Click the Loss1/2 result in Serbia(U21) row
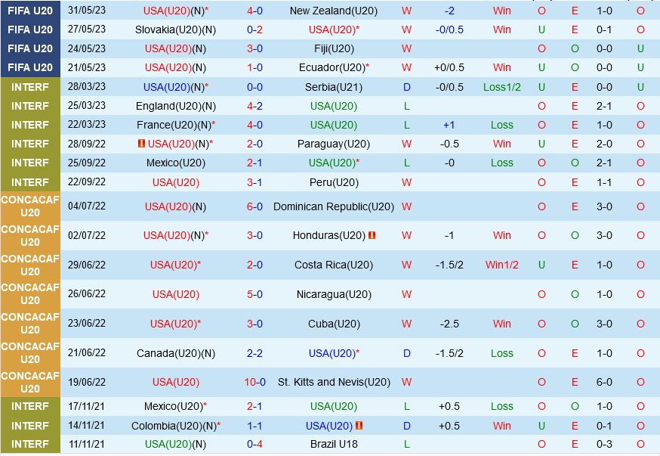Viewport: 660px width, 456px height. [501, 87]
